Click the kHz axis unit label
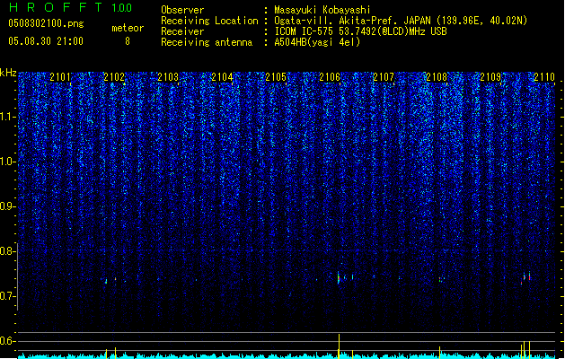 (8, 73)
